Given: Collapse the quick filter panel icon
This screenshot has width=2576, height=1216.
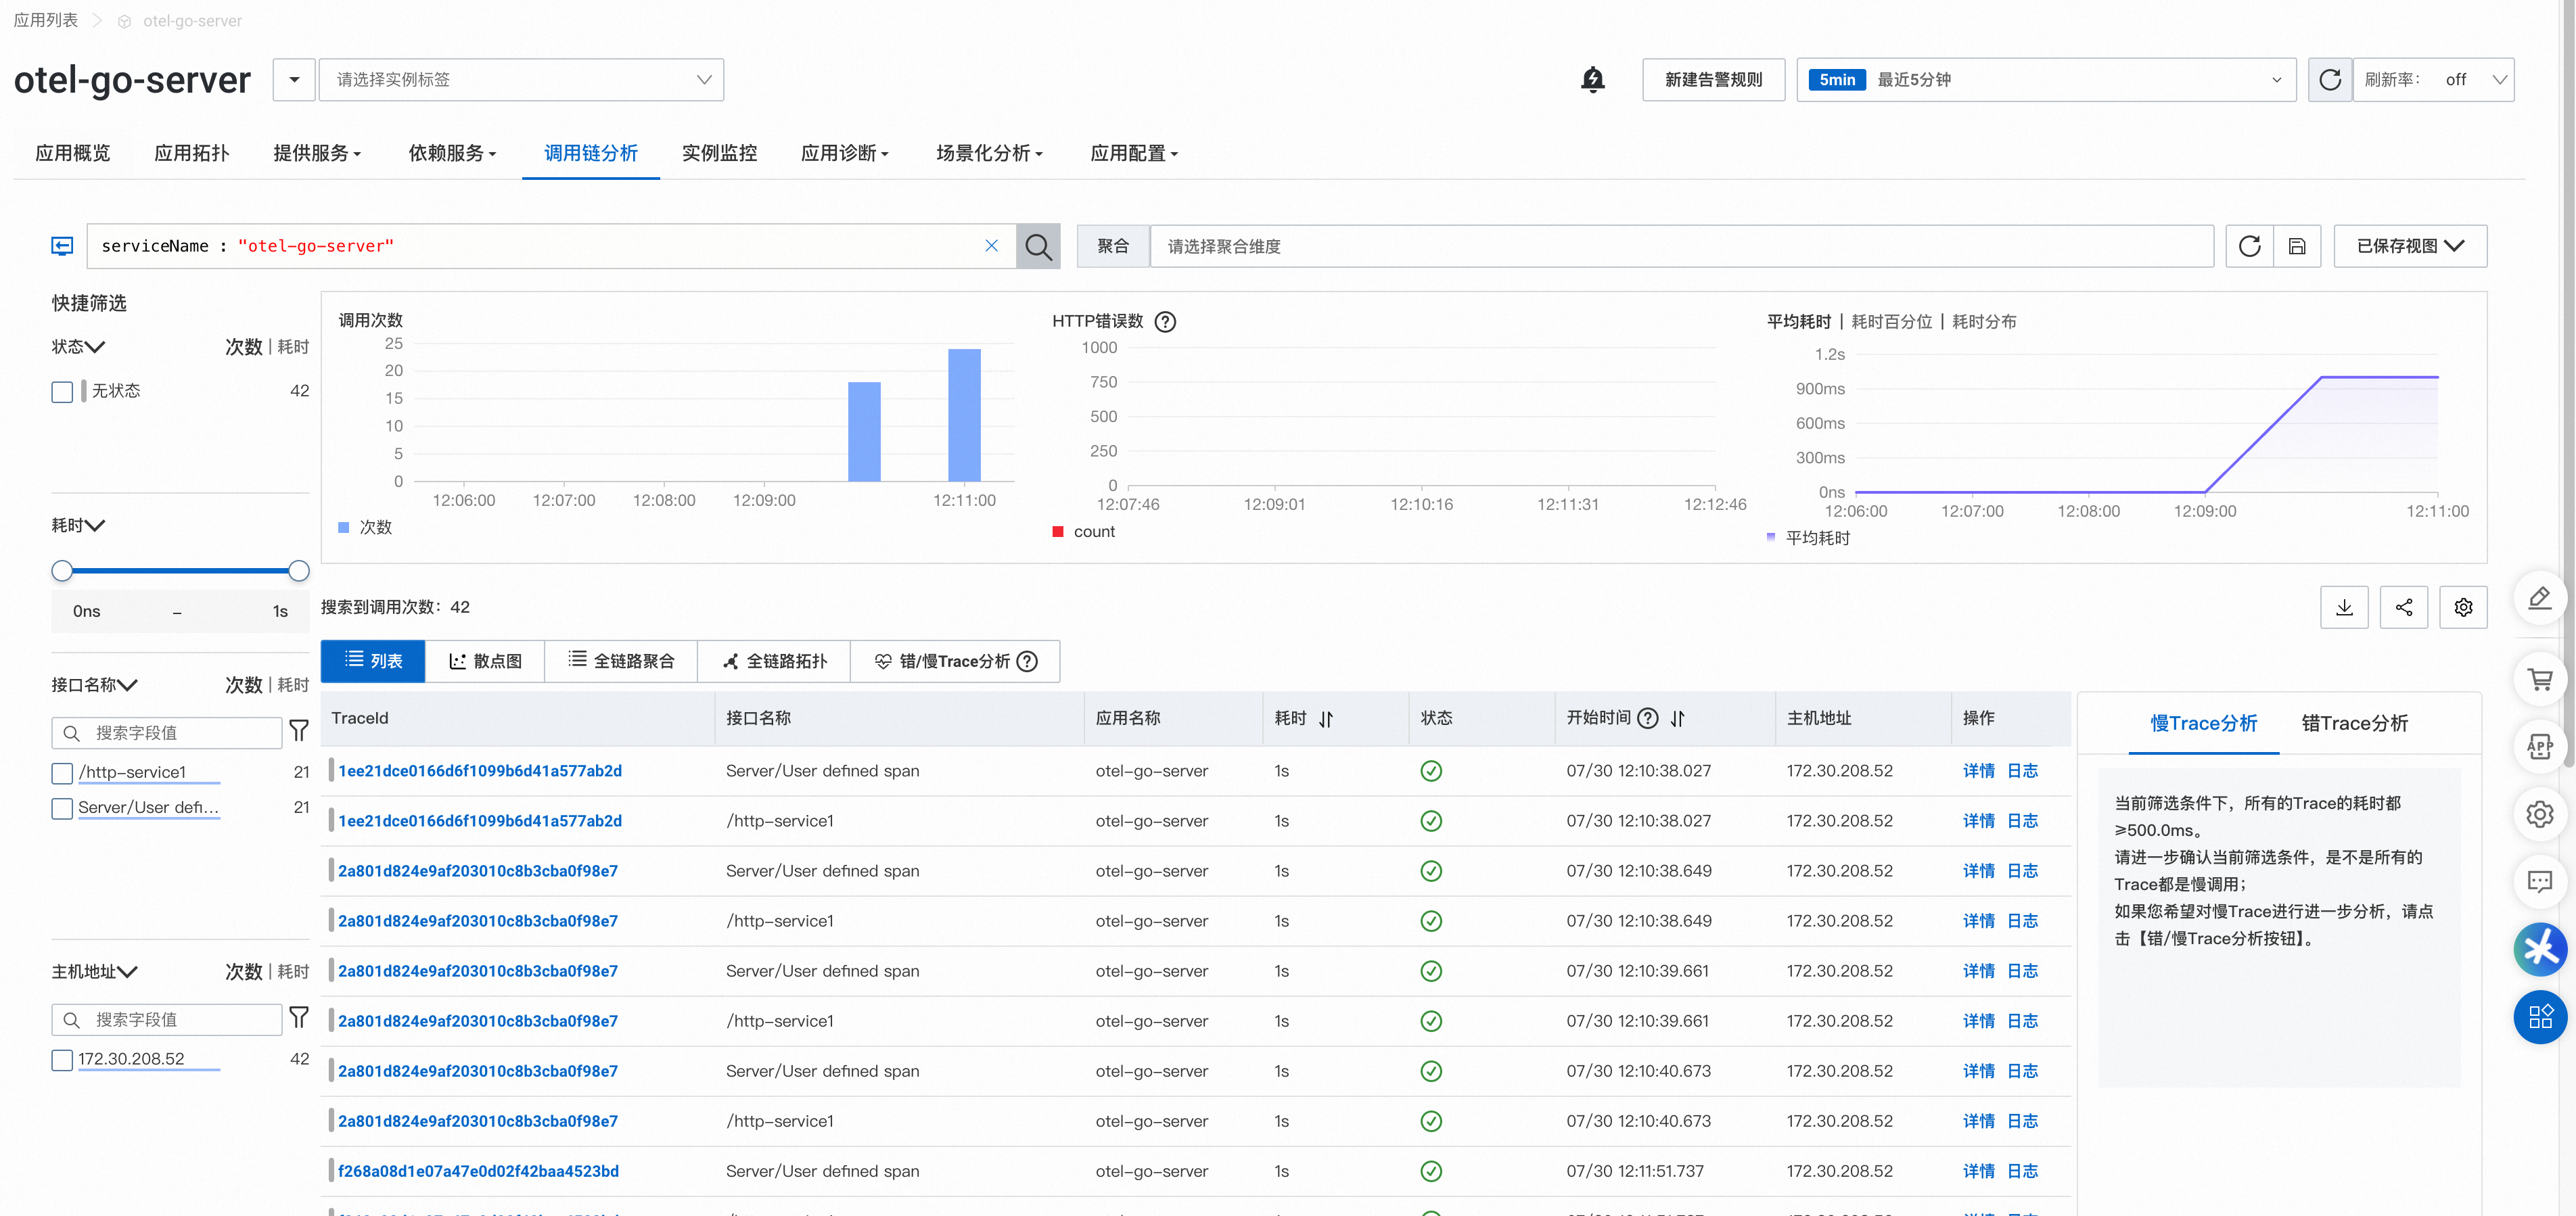Looking at the screenshot, I should click(62, 246).
